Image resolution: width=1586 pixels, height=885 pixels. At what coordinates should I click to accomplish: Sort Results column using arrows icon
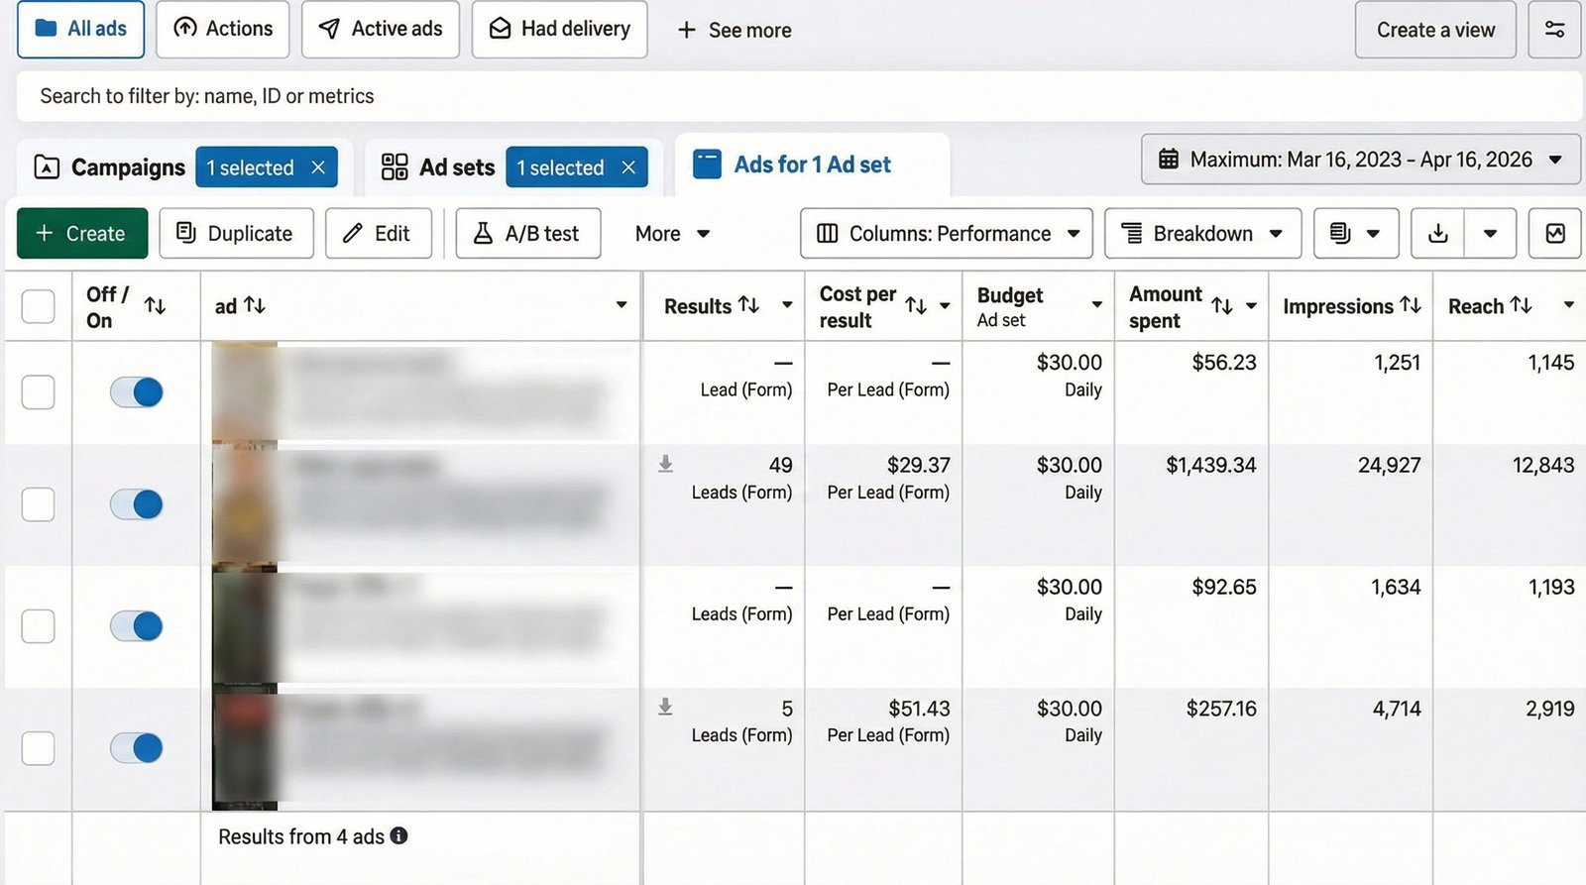pos(749,305)
